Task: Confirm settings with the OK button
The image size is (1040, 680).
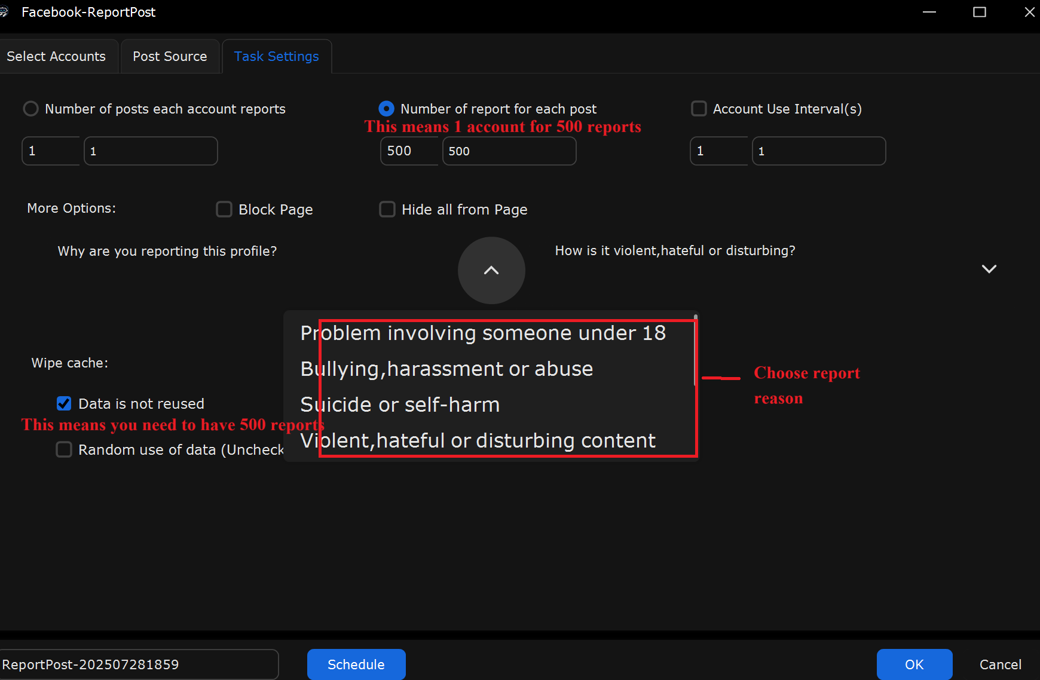Action: tap(914, 664)
